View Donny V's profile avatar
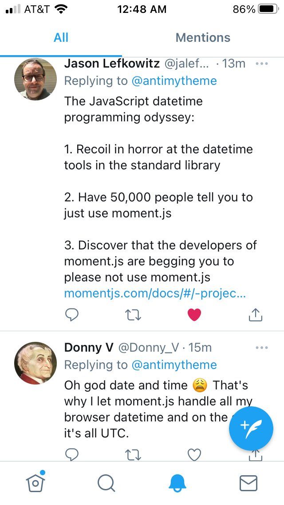 (35, 363)
